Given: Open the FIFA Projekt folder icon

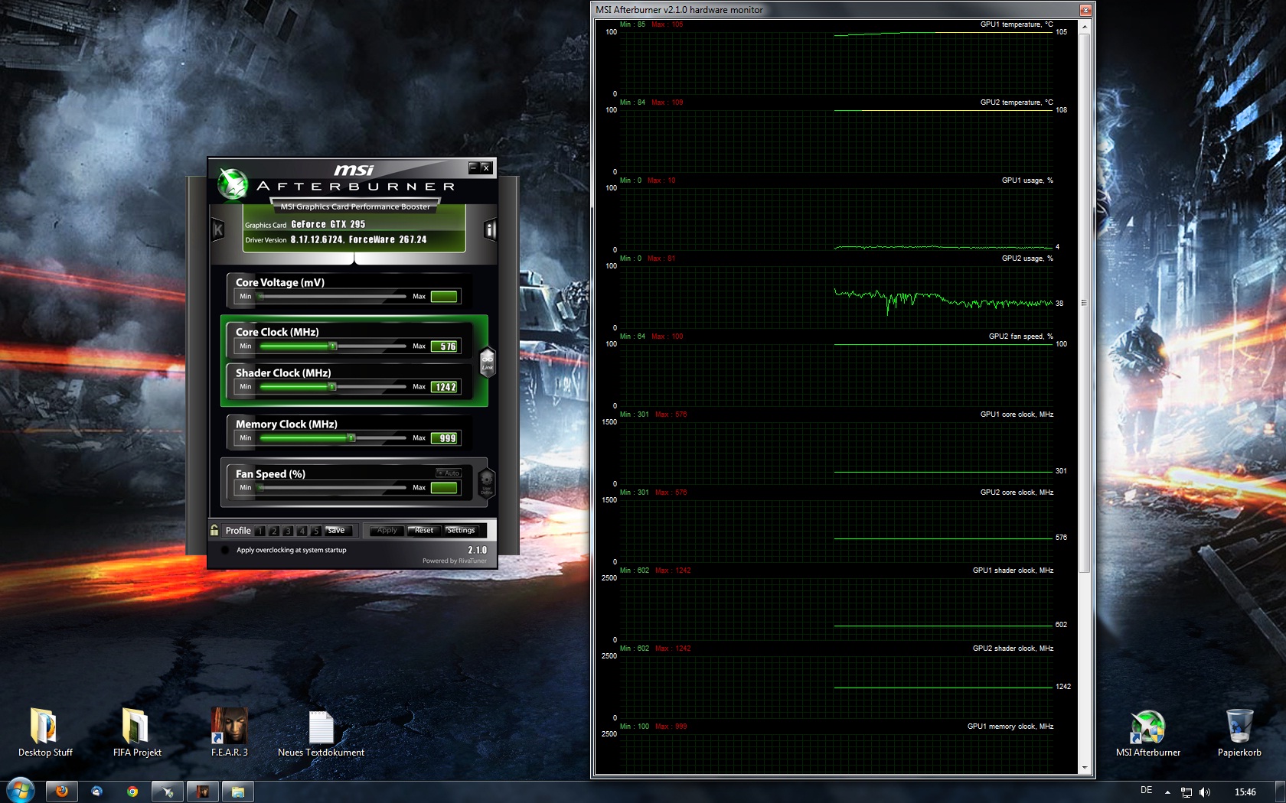Looking at the screenshot, I should [137, 733].
